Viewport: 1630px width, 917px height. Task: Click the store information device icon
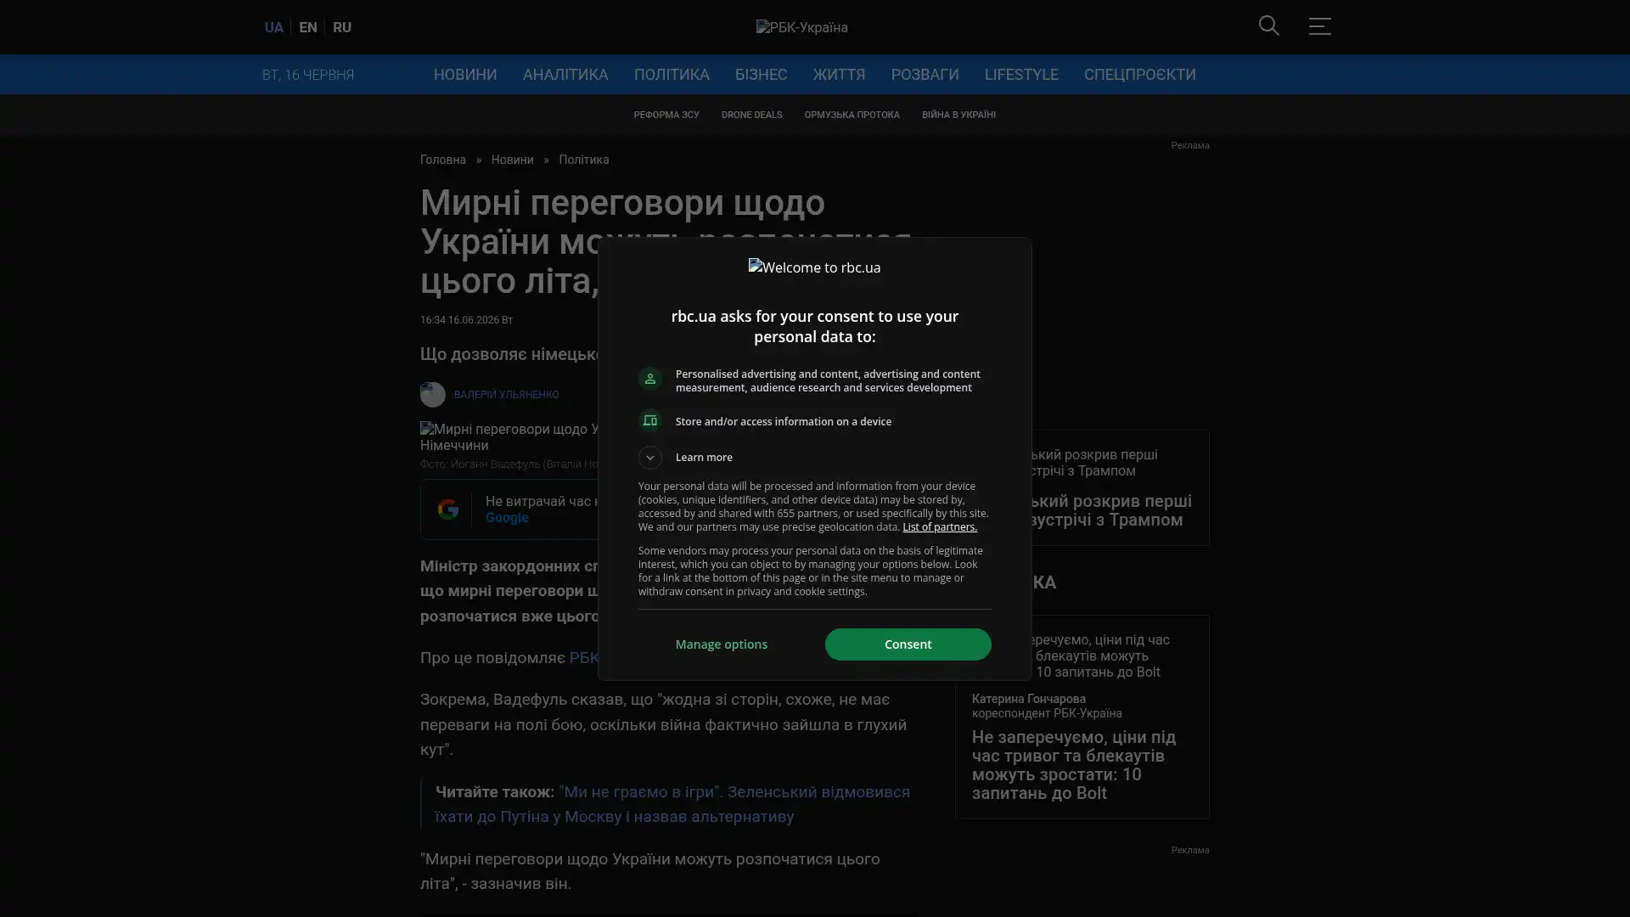[649, 421]
